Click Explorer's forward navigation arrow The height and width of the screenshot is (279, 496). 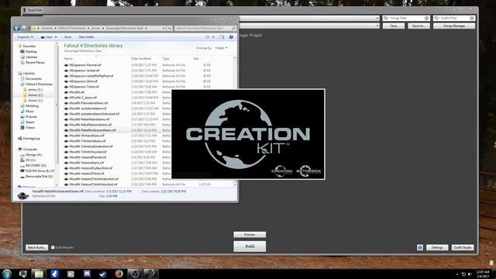pyautogui.click(x=24, y=28)
